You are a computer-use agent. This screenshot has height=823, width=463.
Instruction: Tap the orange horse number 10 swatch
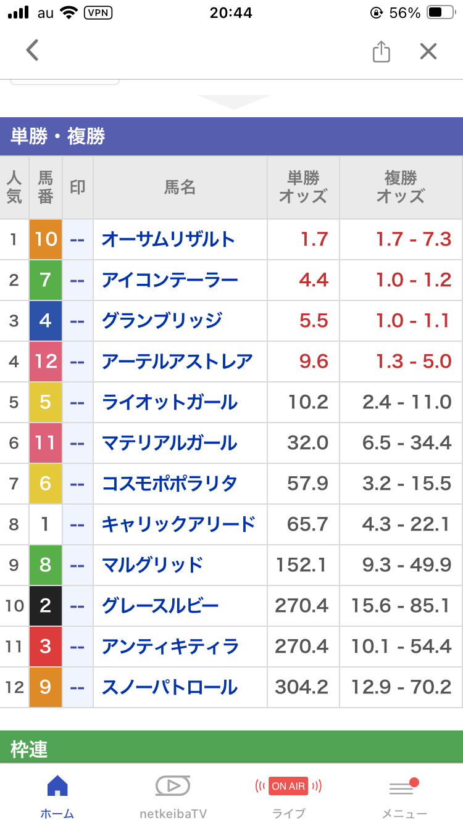coord(46,239)
